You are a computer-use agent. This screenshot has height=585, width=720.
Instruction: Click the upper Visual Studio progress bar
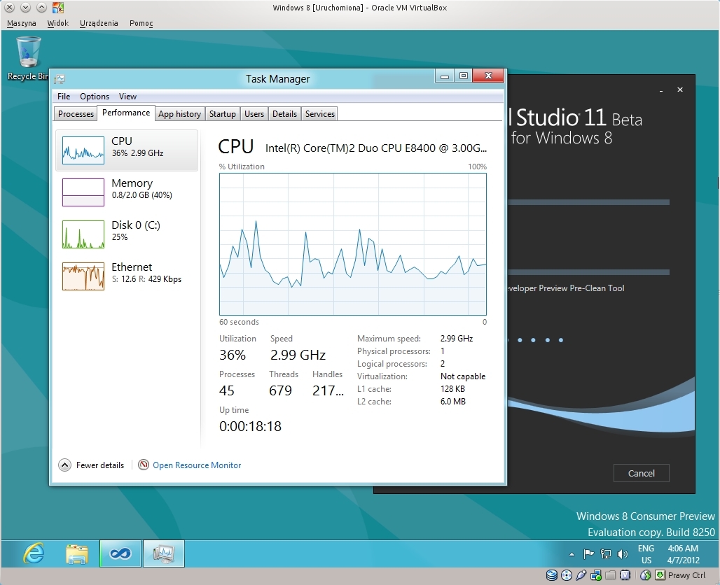588,202
